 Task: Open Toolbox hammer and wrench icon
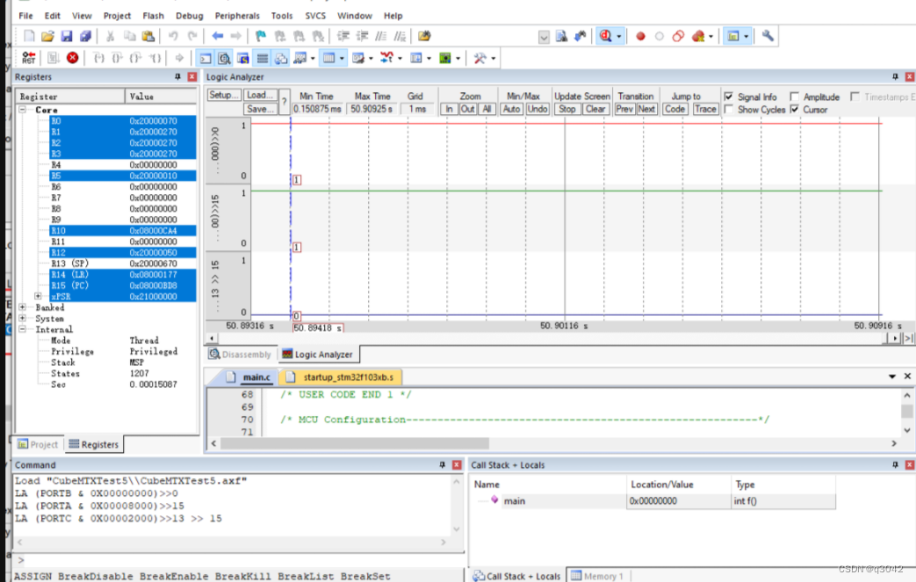click(x=480, y=58)
